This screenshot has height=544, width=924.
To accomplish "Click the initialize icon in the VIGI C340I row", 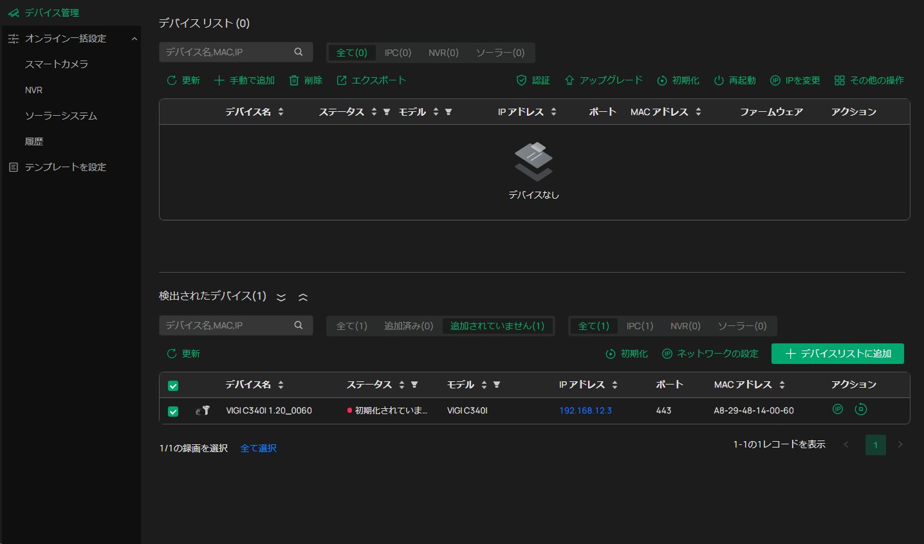I will pyautogui.click(x=860, y=409).
